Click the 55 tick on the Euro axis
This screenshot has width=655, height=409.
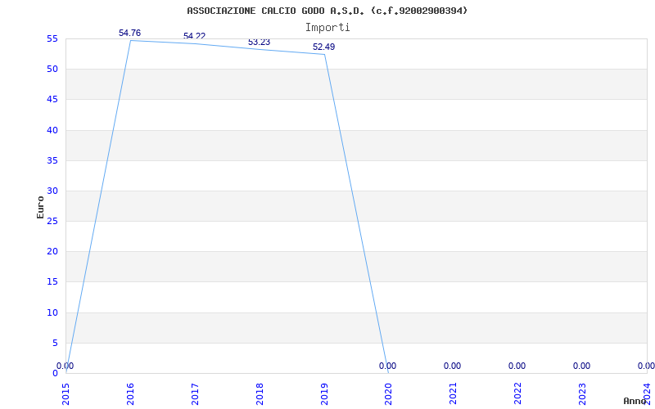tap(52, 39)
